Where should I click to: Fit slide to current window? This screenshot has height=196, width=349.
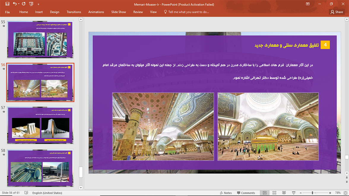tap(346, 193)
